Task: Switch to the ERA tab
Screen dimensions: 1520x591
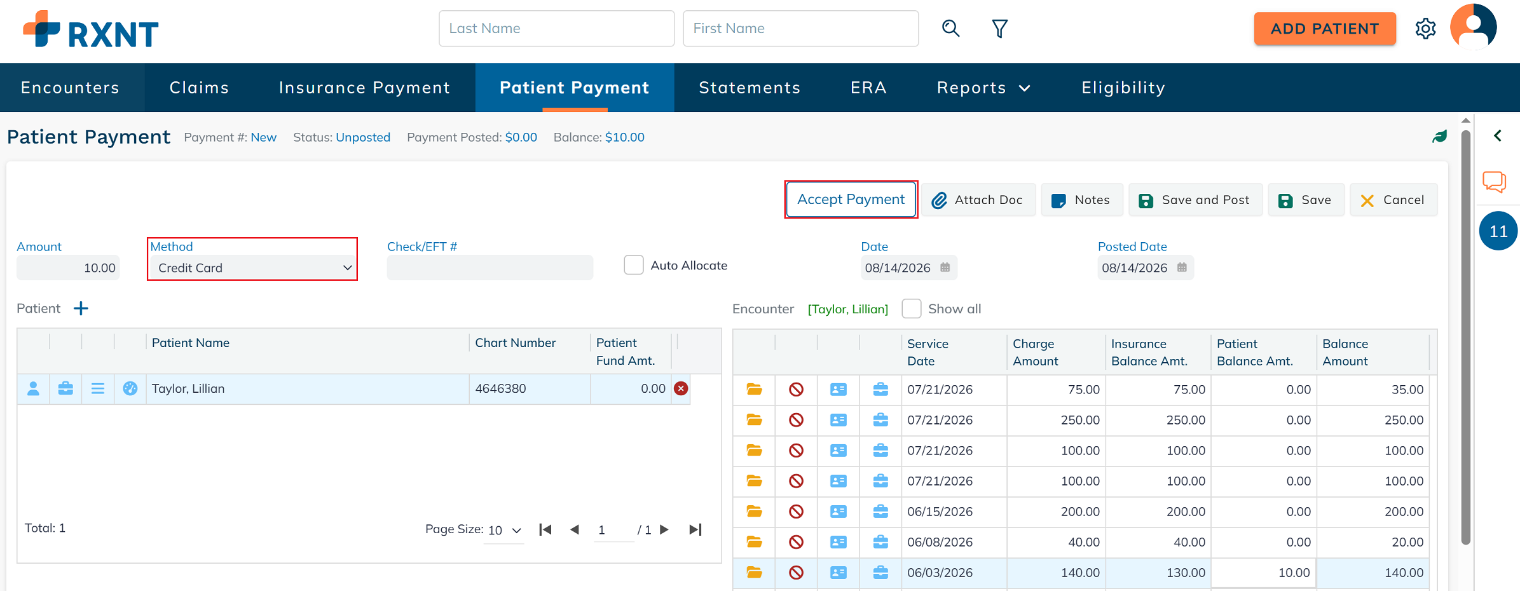Action: [x=868, y=88]
